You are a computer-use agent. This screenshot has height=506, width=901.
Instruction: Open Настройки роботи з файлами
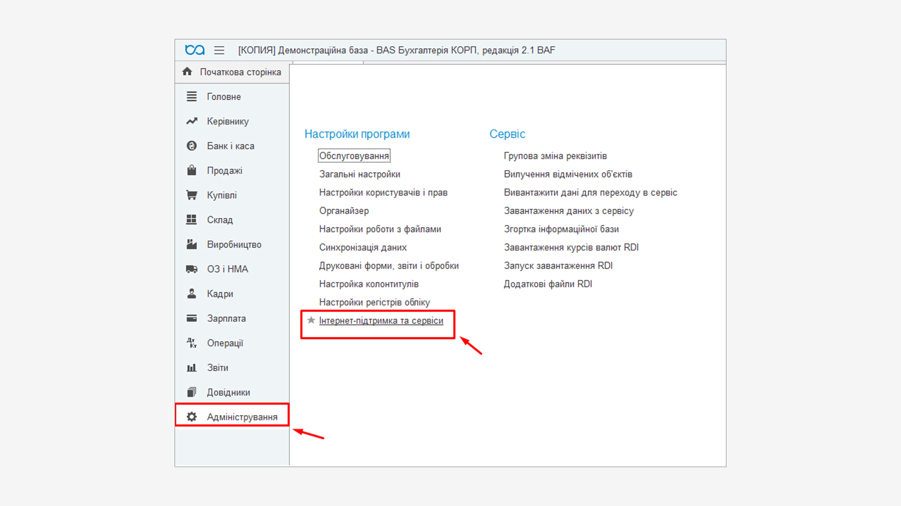pyautogui.click(x=380, y=229)
